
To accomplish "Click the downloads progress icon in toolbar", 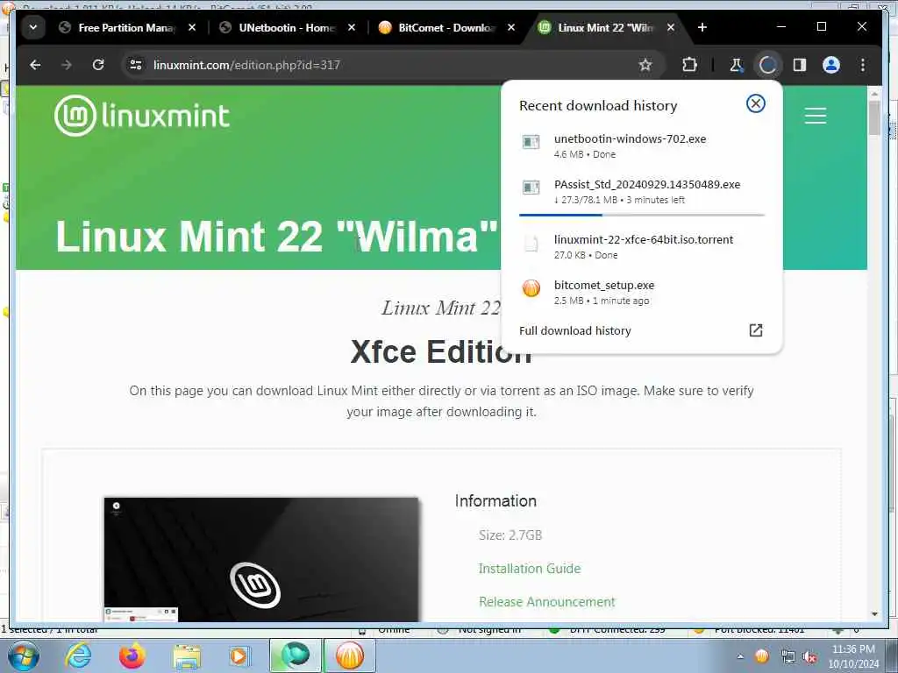I will click(767, 65).
